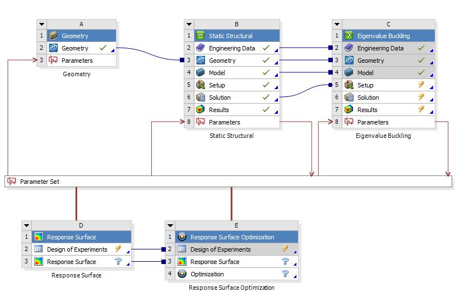Click lightning status on system D Design of Experiments

[118, 249]
